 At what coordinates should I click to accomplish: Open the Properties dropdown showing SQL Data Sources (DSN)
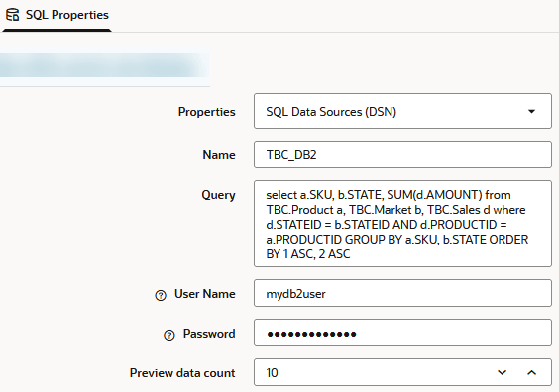click(x=402, y=111)
